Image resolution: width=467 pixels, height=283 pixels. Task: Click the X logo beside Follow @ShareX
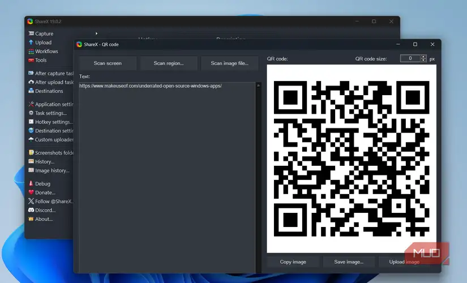[x=31, y=201]
